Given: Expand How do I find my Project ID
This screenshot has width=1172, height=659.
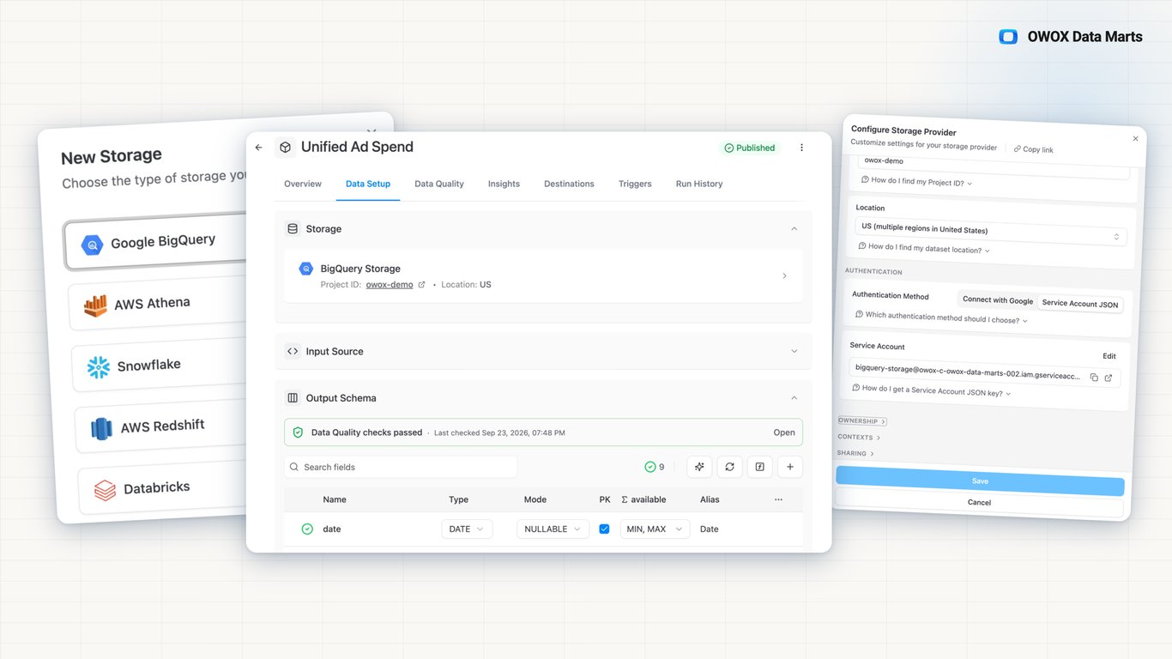Looking at the screenshot, I should (917, 182).
